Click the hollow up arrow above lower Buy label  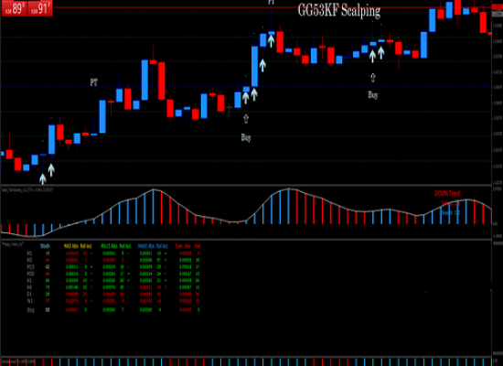(x=246, y=119)
